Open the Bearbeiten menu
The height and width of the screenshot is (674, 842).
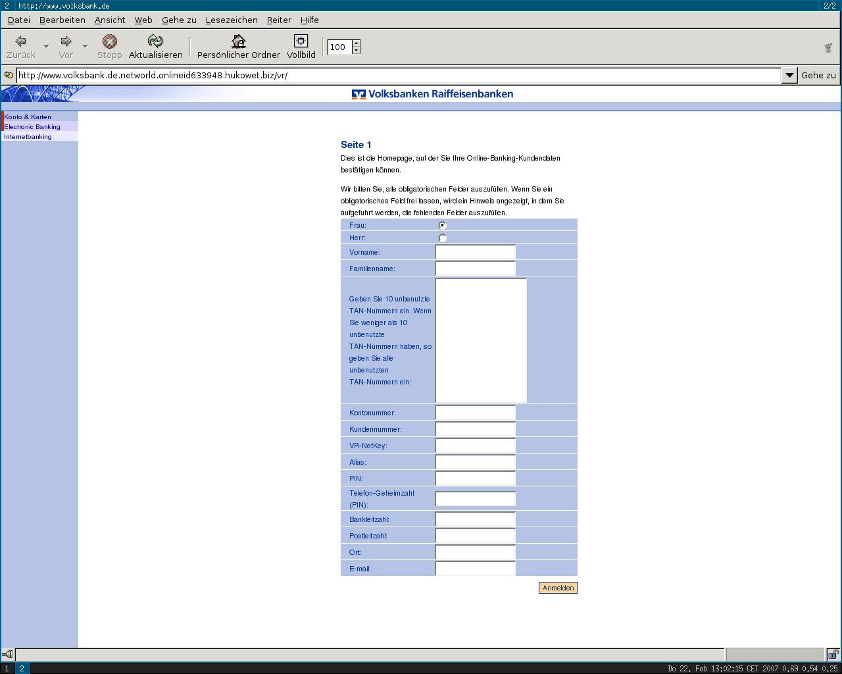click(x=62, y=20)
